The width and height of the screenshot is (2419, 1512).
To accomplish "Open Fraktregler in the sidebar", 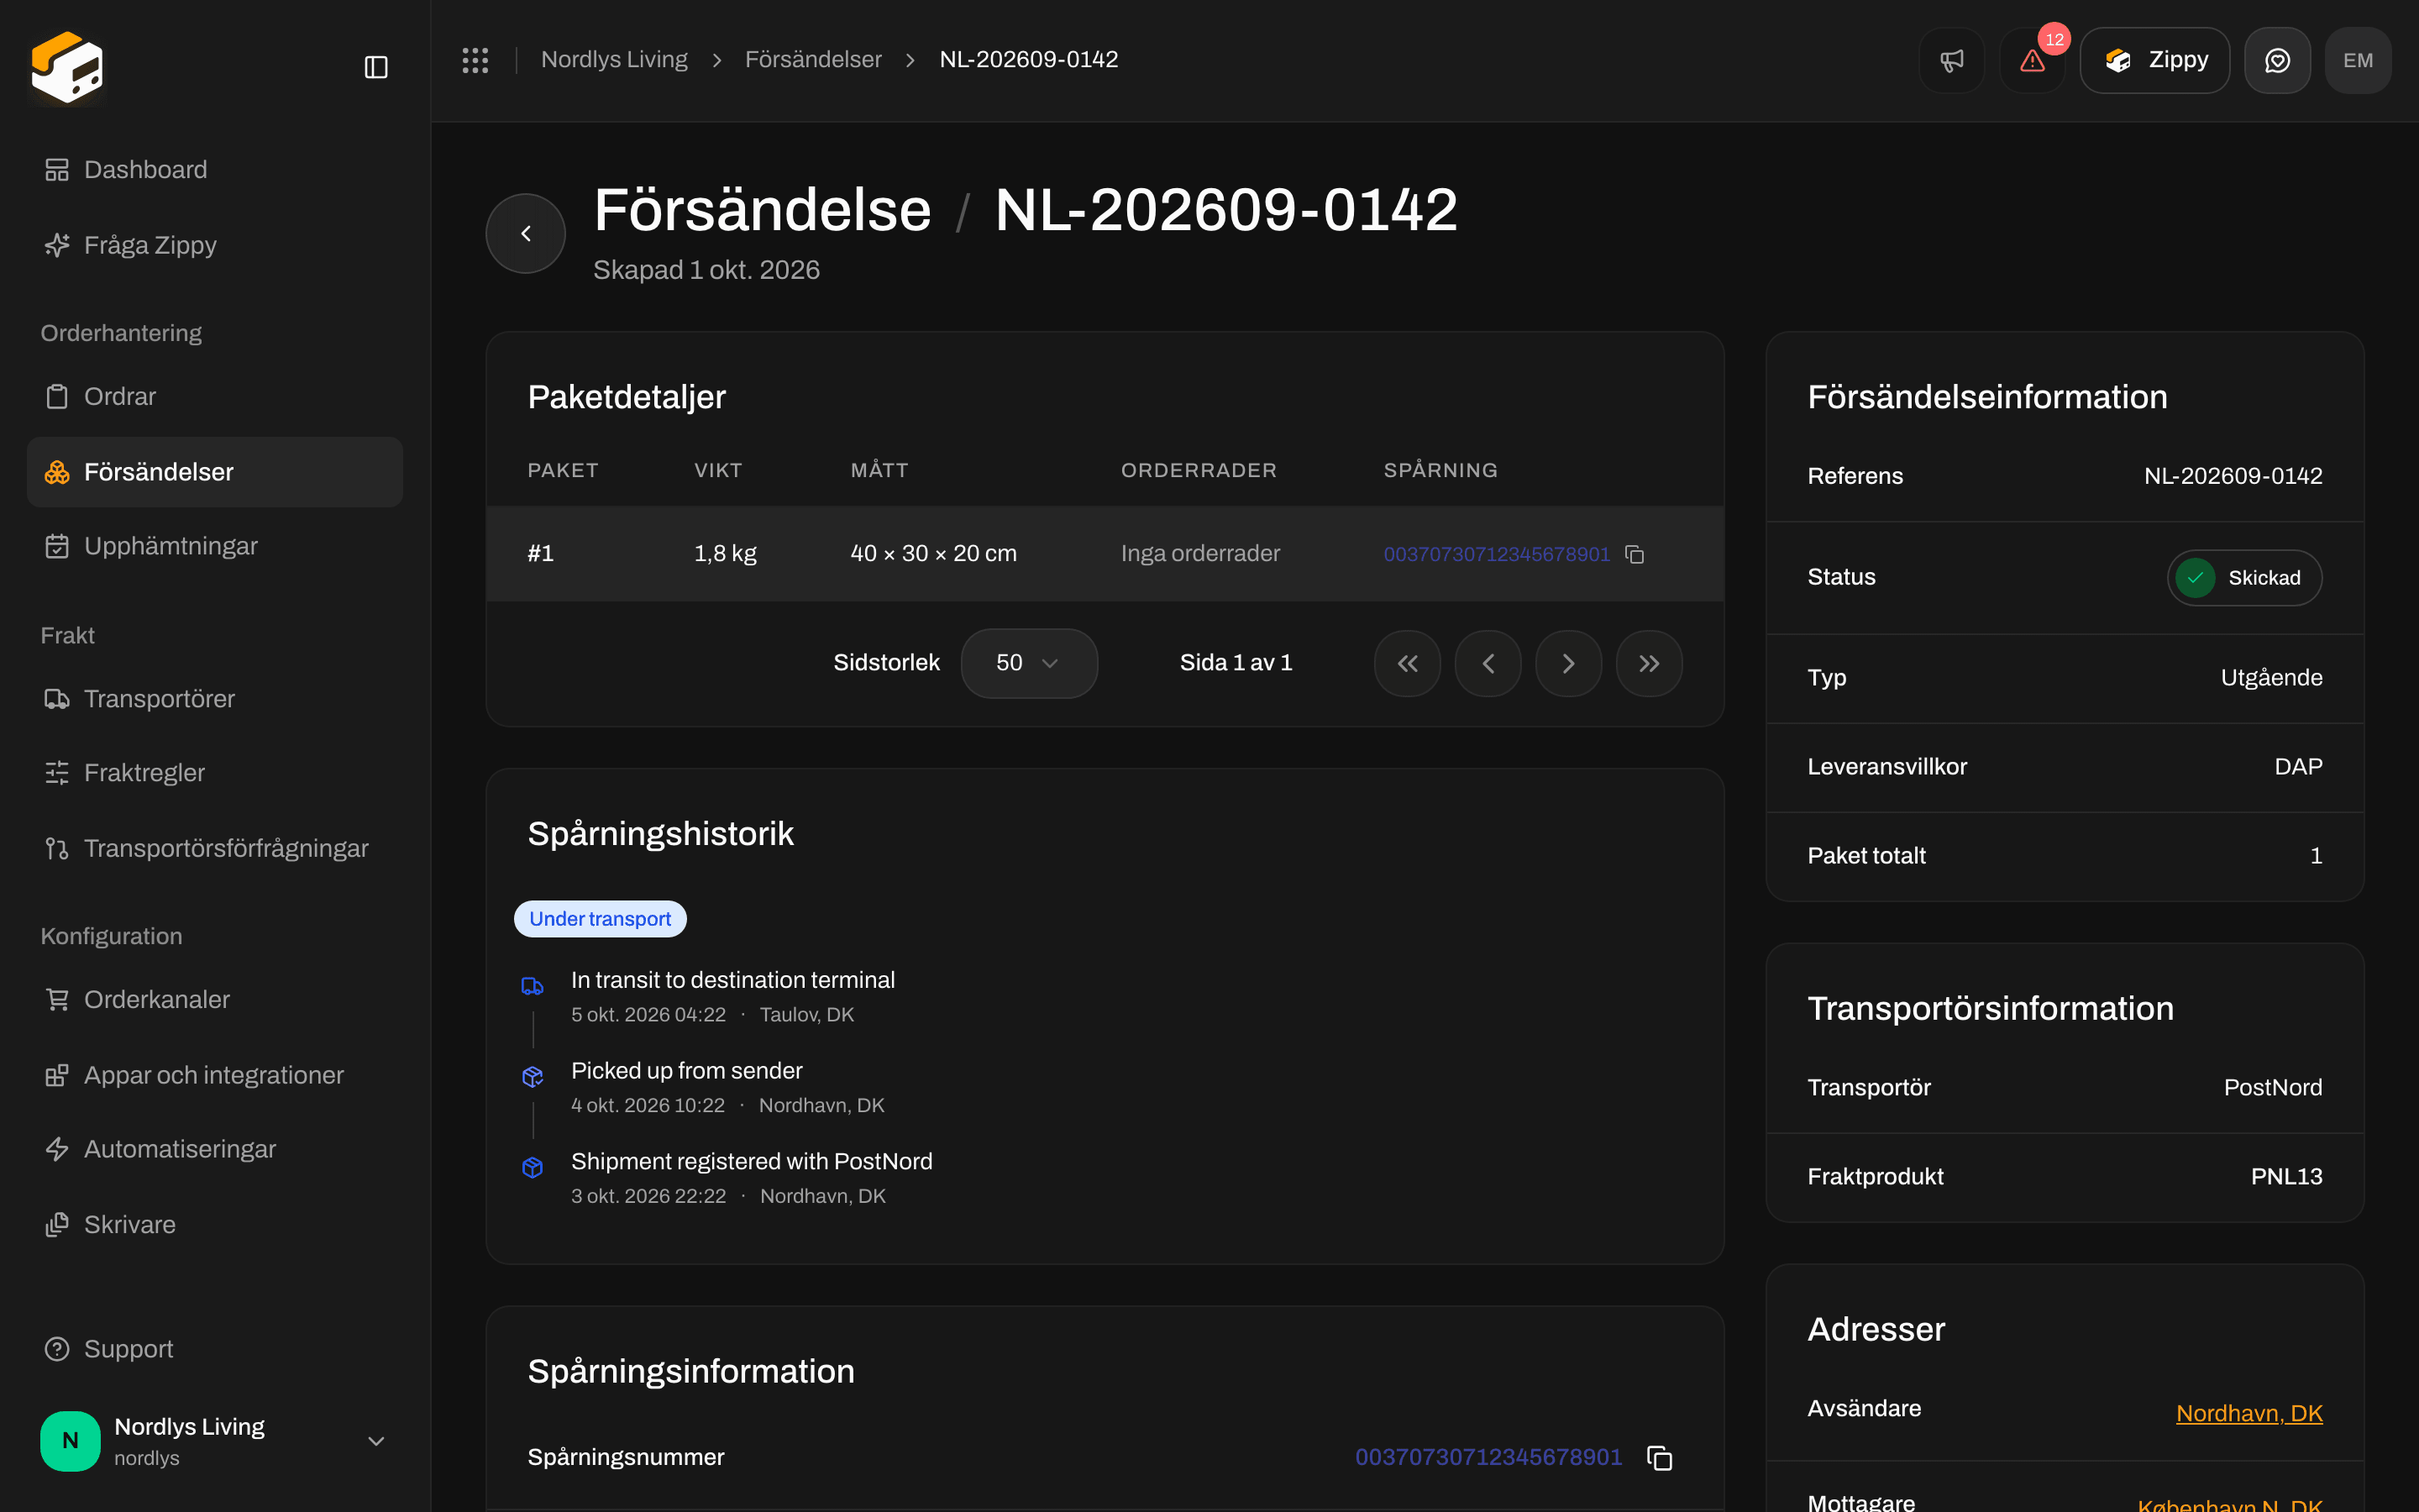I will (215, 773).
